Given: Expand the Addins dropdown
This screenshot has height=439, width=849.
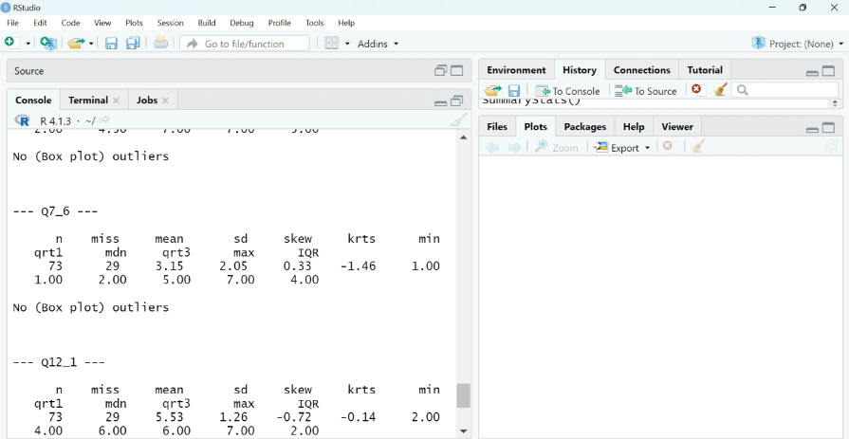Looking at the screenshot, I should 378,44.
